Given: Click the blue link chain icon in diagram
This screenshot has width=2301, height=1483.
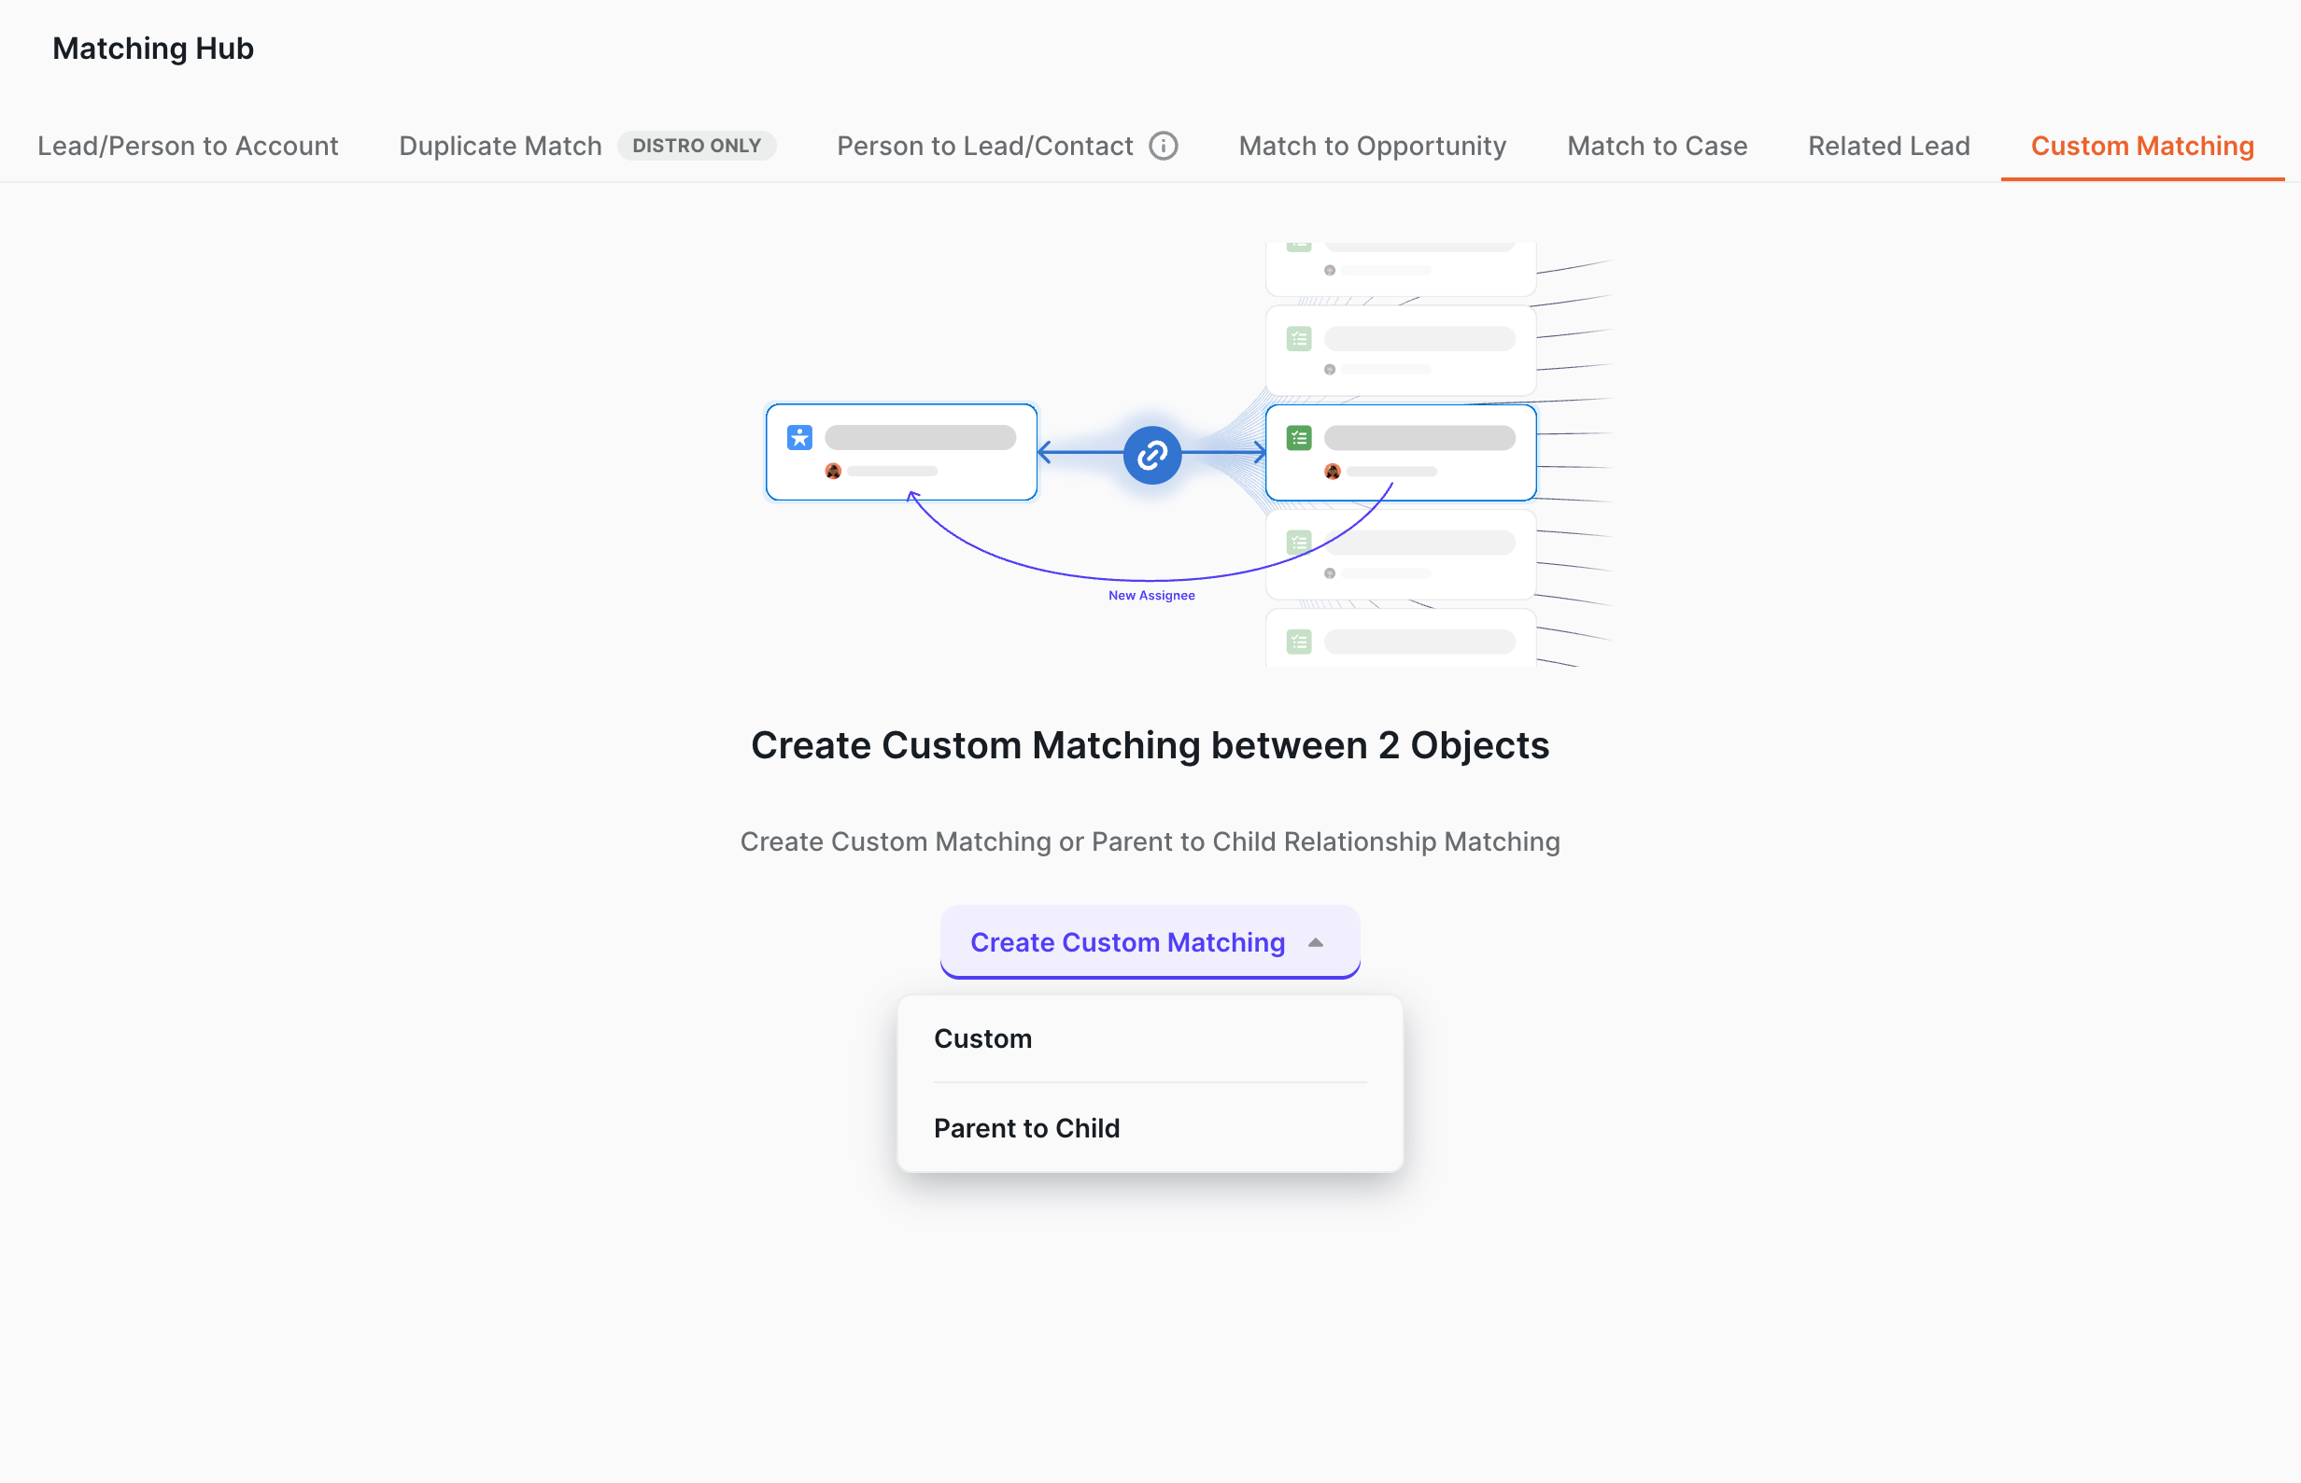Looking at the screenshot, I should [x=1151, y=455].
